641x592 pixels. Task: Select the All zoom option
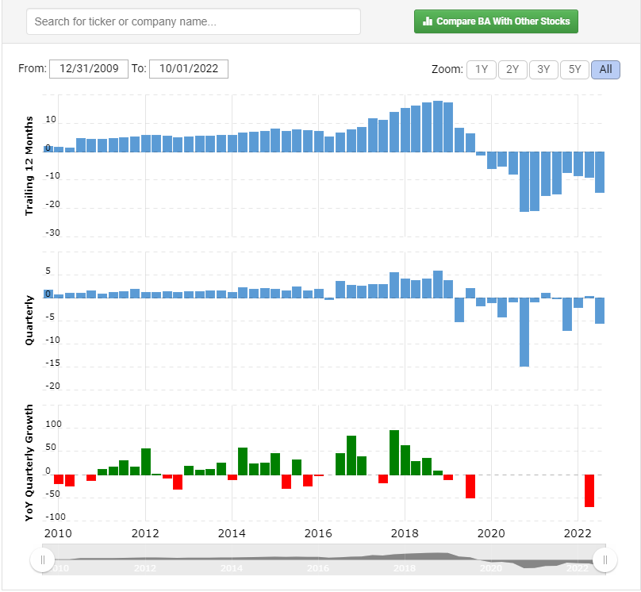pos(606,70)
